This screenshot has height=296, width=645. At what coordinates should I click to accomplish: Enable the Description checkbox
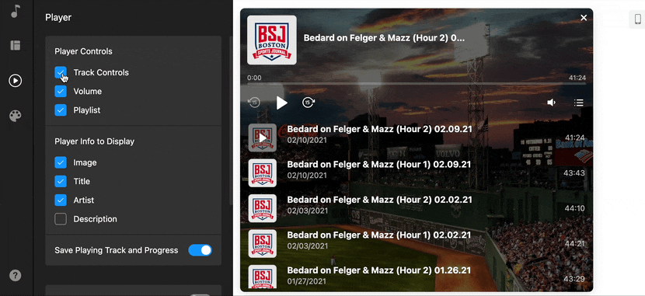point(61,219)
